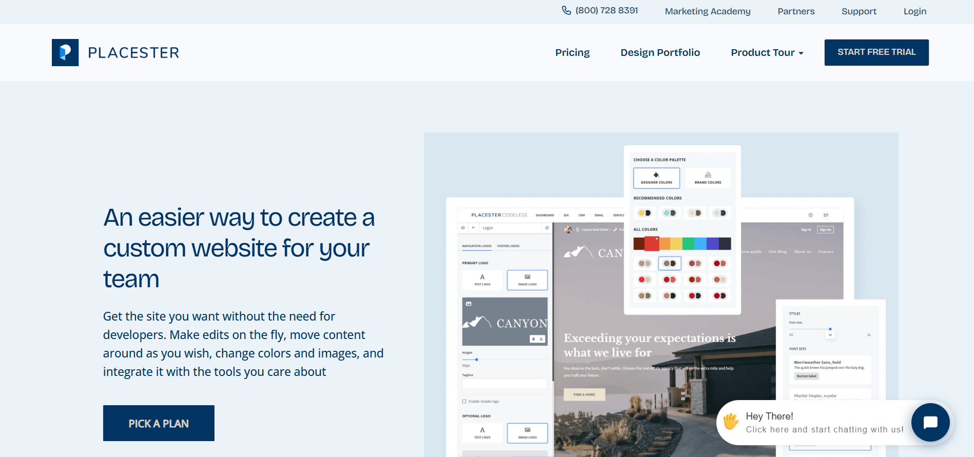Viewport: 974px width, 457px height.
Task: Click the START FREE TRIAL button
Action: (x=876, y=52)
